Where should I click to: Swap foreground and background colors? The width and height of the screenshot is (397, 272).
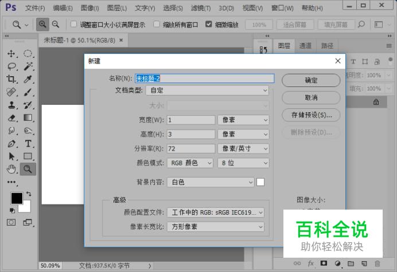(x=29, y=194)
